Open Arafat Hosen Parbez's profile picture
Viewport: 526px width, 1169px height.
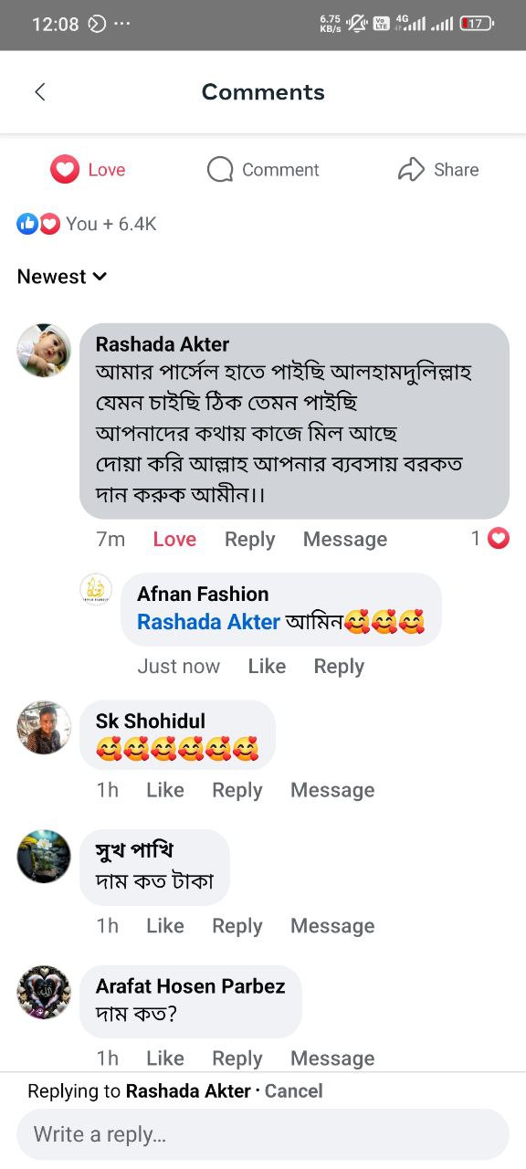[x=44, y=993]
